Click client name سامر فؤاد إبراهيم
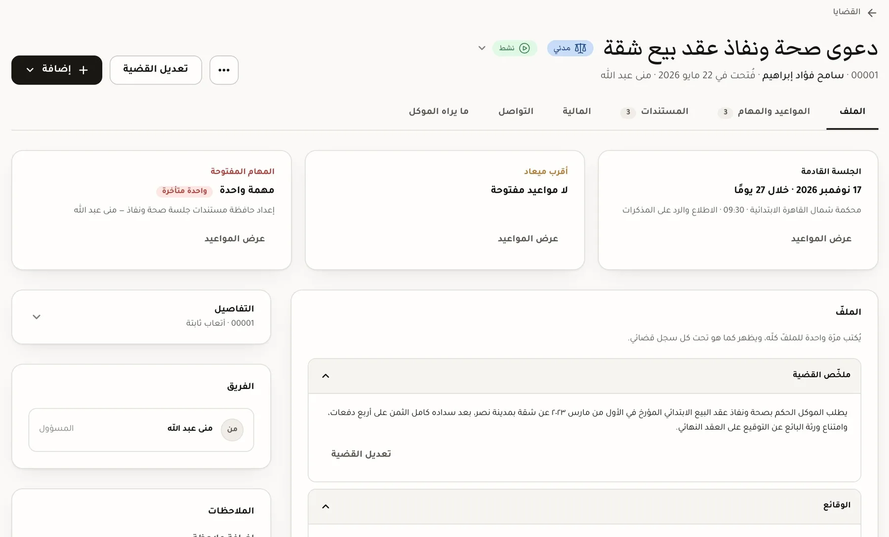889x537 pixels. pyautogui.click(x=803, y=76)
